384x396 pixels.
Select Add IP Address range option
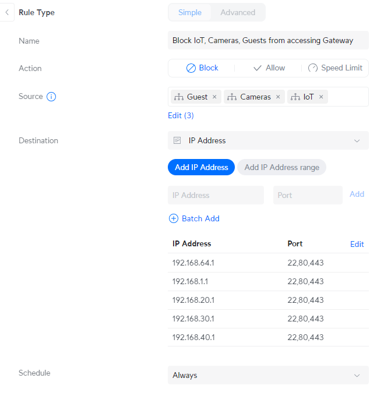(282, 167)
